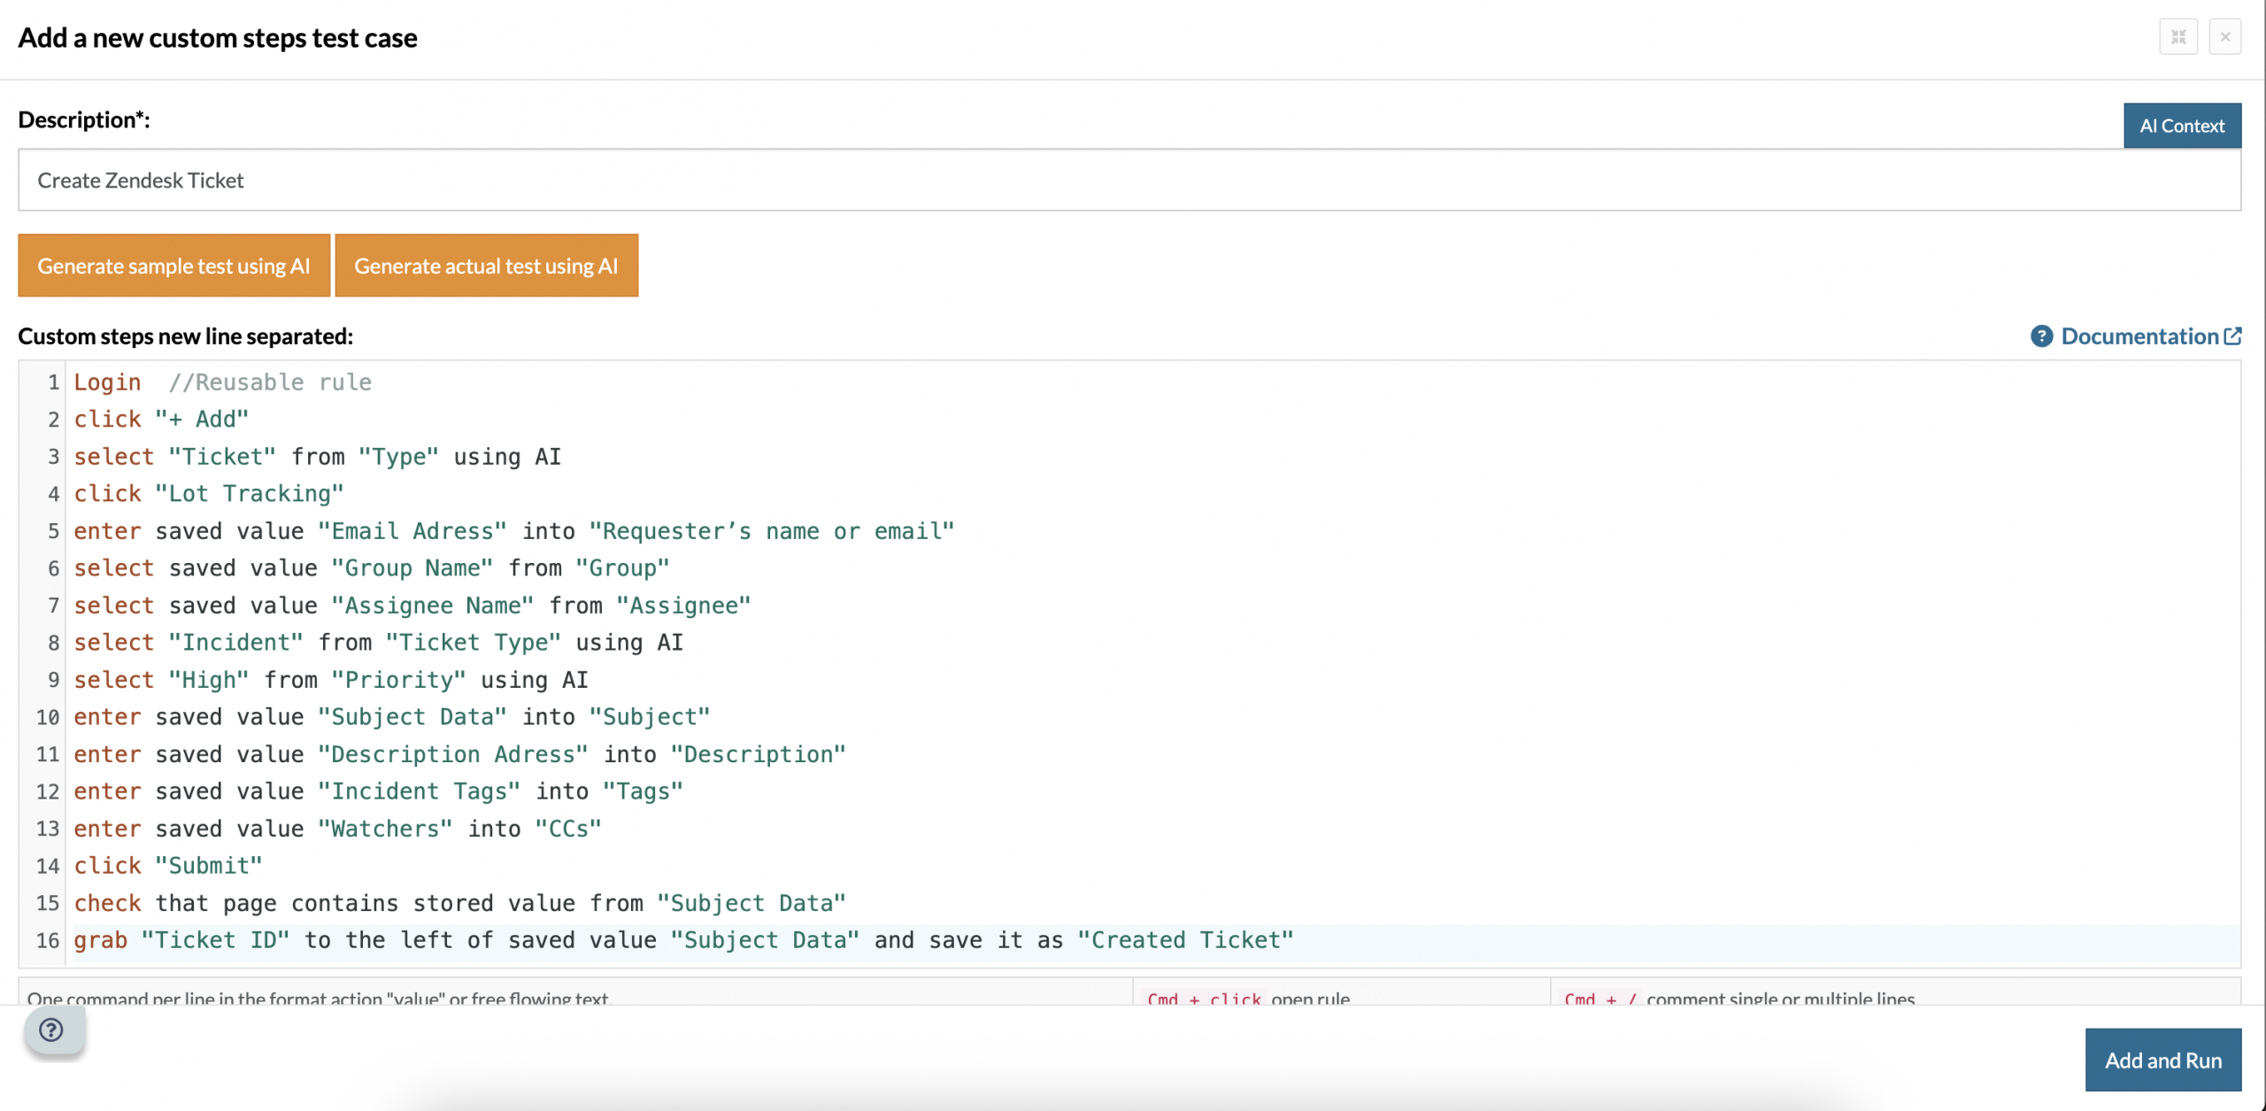This screenshot has height=1111, width=2266.
Task: Click "Created Ticket" on line 16
Action: pos(1186,940)
